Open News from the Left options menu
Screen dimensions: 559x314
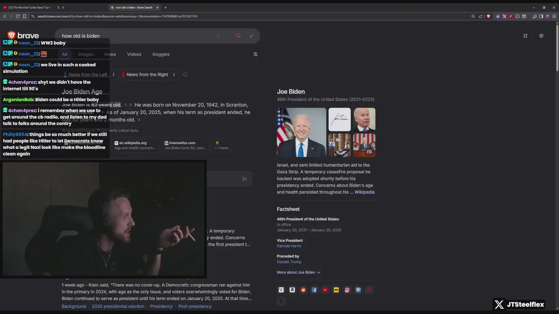point(114,75)
